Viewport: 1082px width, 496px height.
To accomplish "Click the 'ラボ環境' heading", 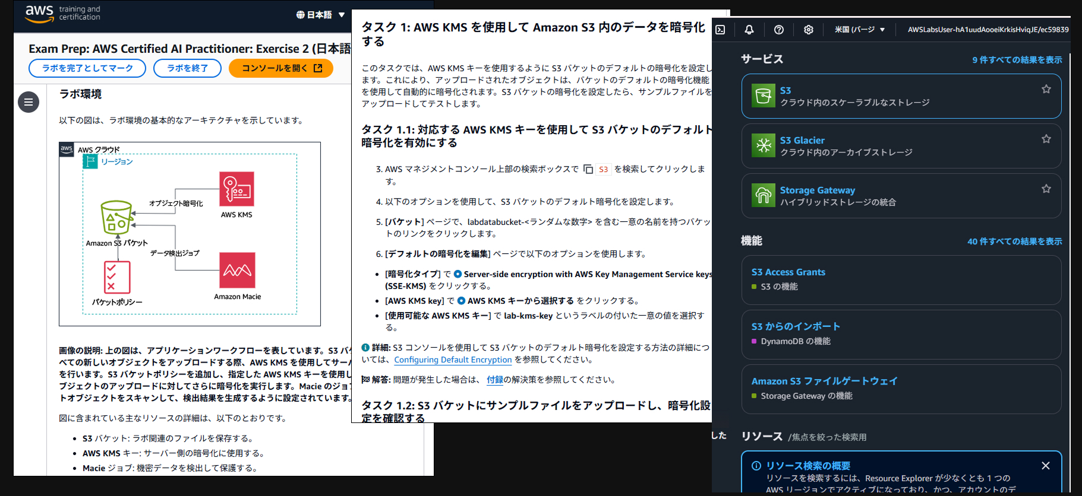I will 80,94.
